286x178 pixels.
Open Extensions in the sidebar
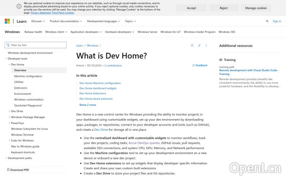[21, 88]
